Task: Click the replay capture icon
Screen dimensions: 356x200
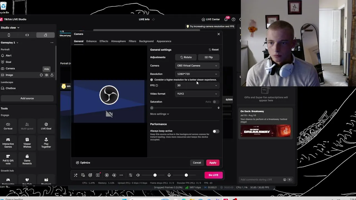Action: click(x=114, y=175)
